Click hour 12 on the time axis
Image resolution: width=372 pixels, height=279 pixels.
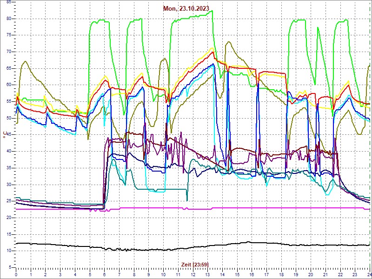tap(193, 274)
